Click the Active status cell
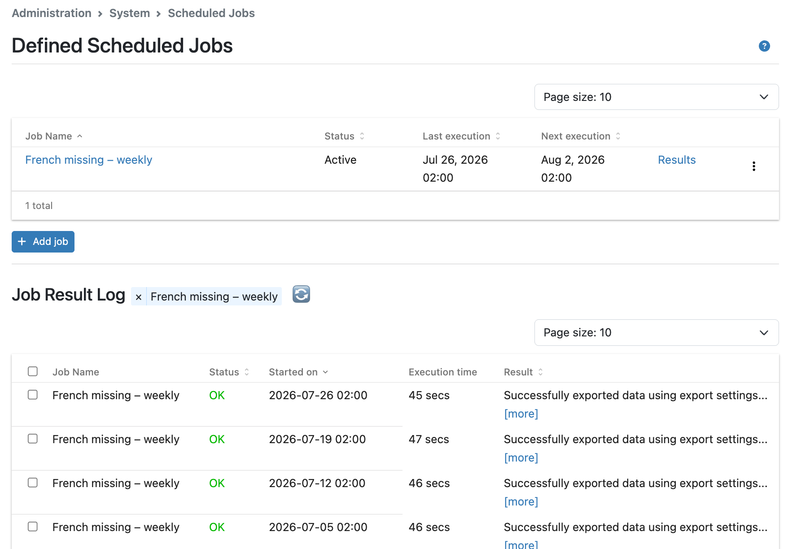The height and width of the screenshot is (549, 788). (341, 160)
